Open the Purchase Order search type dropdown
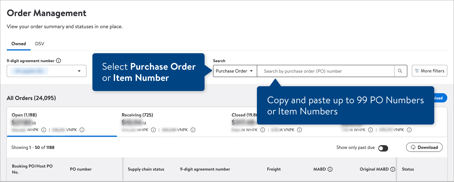The width and height of the screenshot is (454, 182). (235, 71)
